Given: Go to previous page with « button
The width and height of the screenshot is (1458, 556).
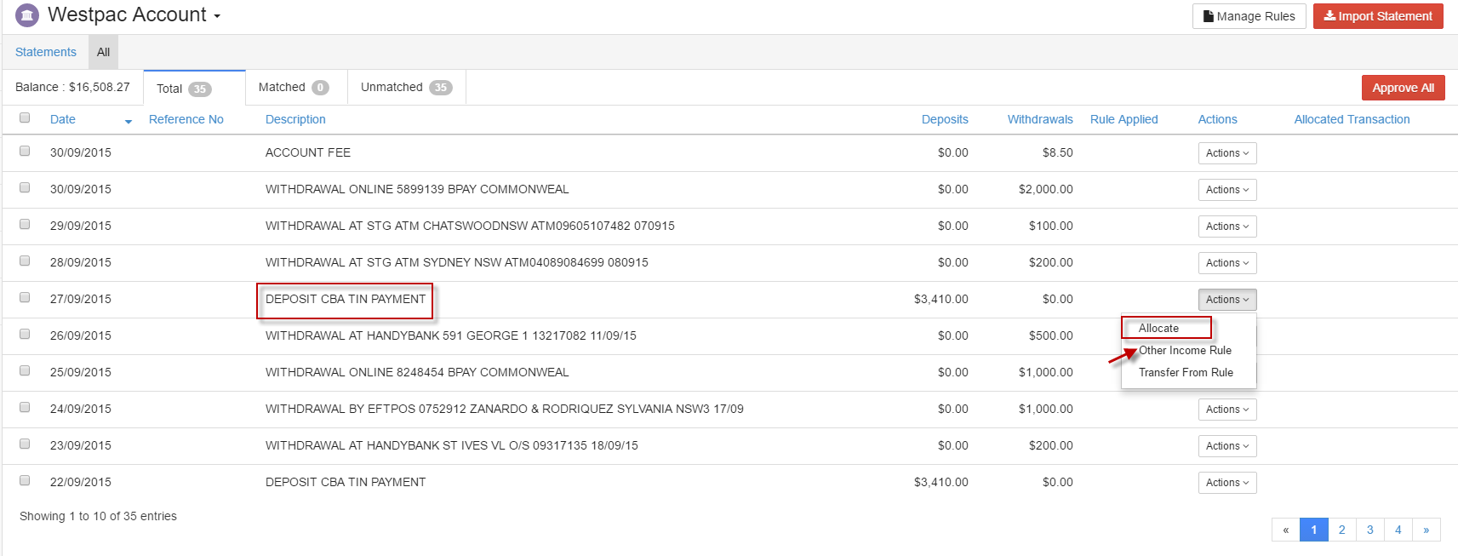Looking at the screenshot, I should tap(1286, 530).
